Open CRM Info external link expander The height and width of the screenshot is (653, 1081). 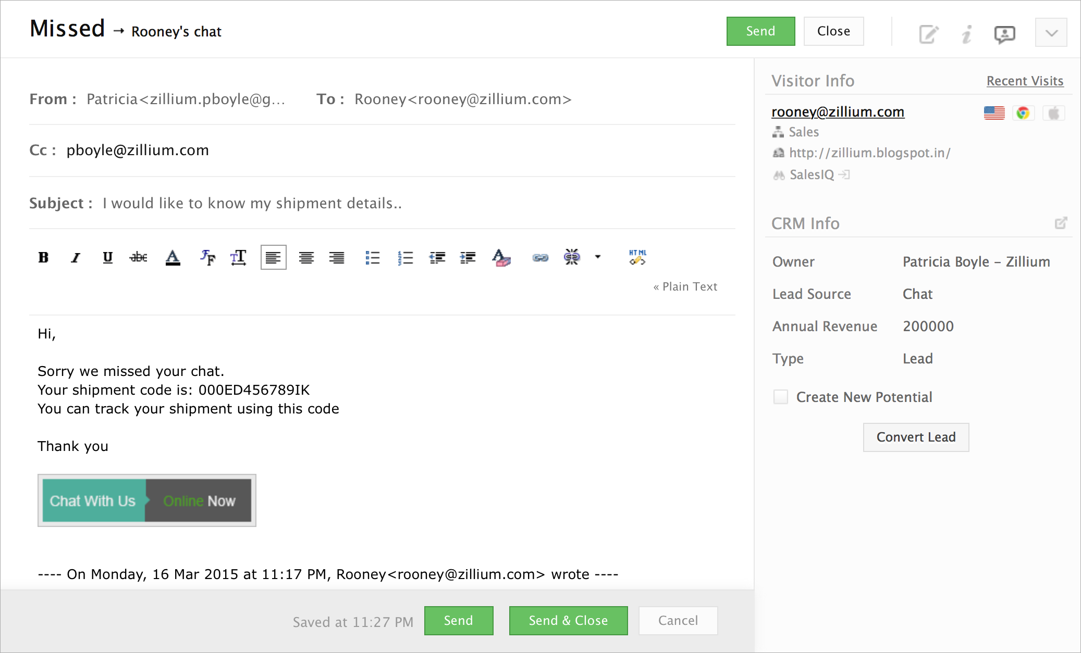coord(1061,223)
